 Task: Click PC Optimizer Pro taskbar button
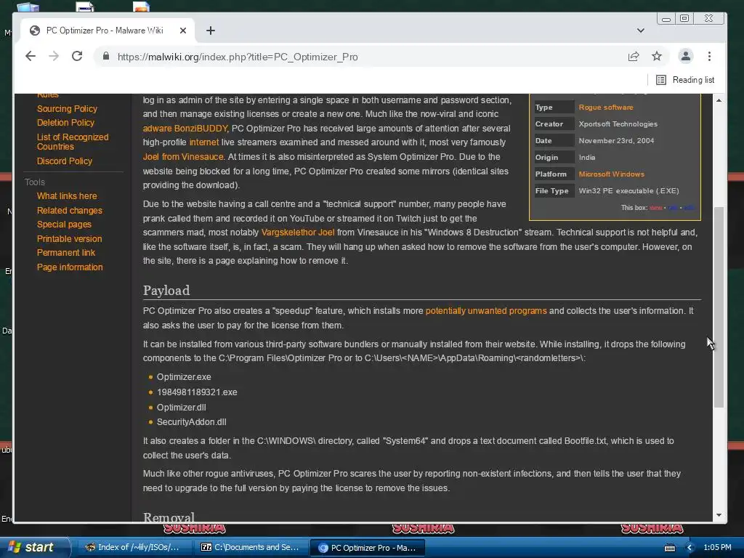[x=367, y=548]
